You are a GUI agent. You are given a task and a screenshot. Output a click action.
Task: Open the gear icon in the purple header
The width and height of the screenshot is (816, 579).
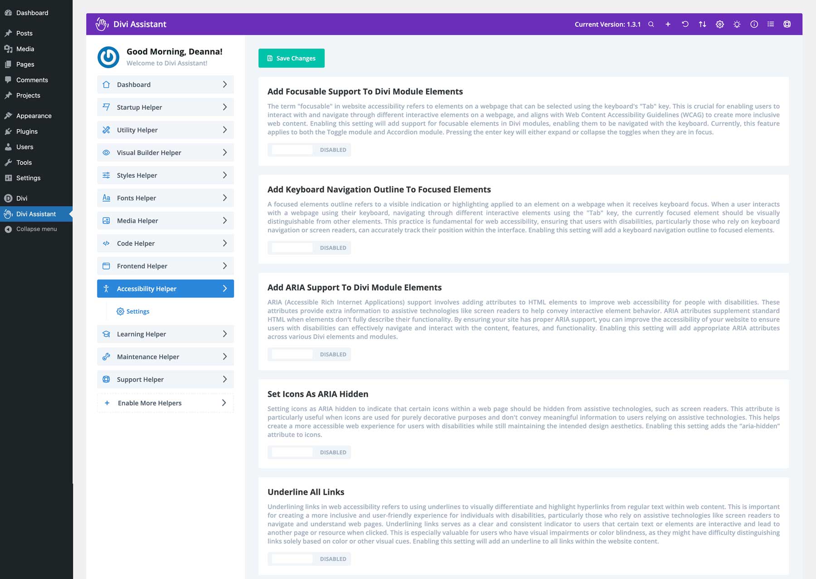click(720, 24)
